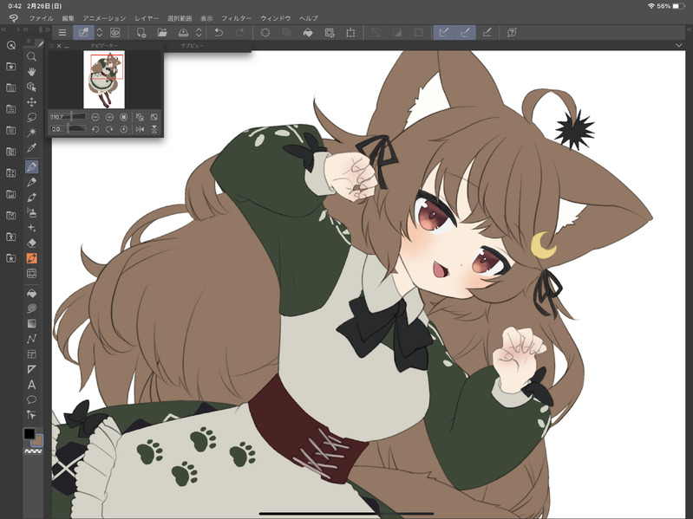Minimize the Navigator palette
This screenshot has height=519, width=693.
[67, 46]
